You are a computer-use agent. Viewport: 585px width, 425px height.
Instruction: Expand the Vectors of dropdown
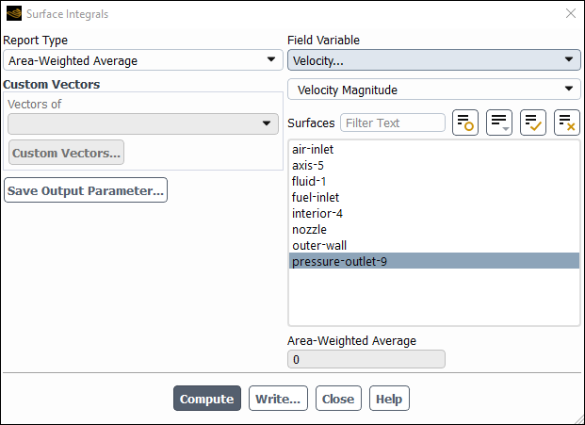tap(143, 123)
